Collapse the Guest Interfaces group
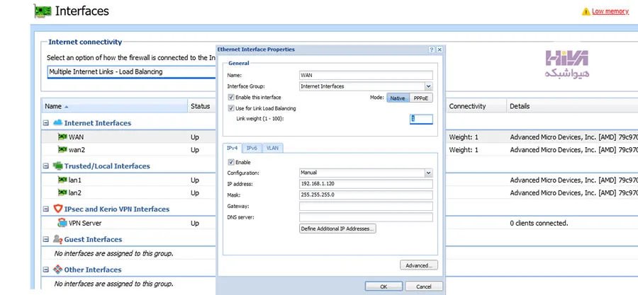Image resolution: width=638 pixels, height=295 pixels. (46, 239)
